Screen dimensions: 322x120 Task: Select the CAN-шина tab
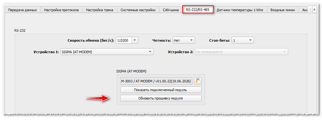coord(171,10)
